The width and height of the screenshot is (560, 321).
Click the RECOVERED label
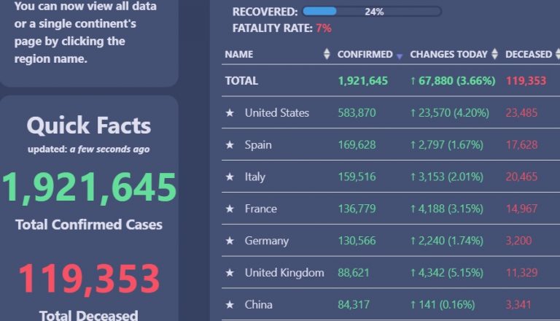click(265, 12)
